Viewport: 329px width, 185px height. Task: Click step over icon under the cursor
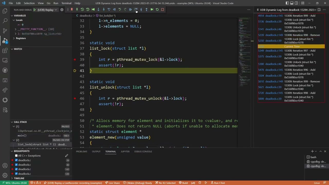tap(136, 10)
